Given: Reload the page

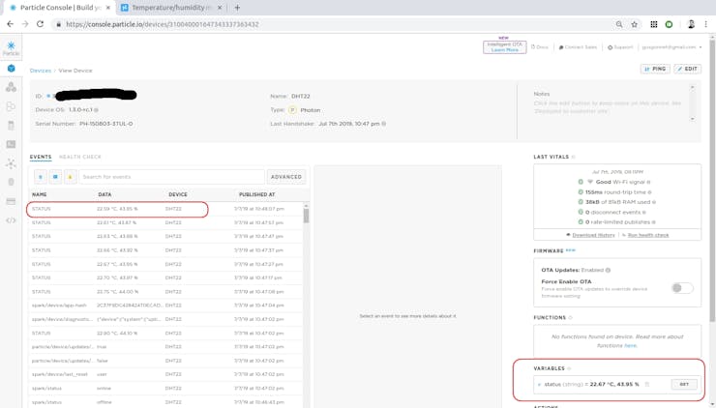Looking at the screenshot, I should 41,24.
